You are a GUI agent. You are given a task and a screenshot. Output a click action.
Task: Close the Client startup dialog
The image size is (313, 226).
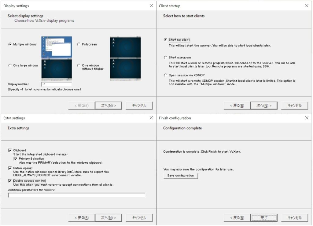(x=307, y=6)
